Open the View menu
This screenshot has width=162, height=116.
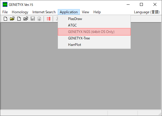(x=85, y=12)
